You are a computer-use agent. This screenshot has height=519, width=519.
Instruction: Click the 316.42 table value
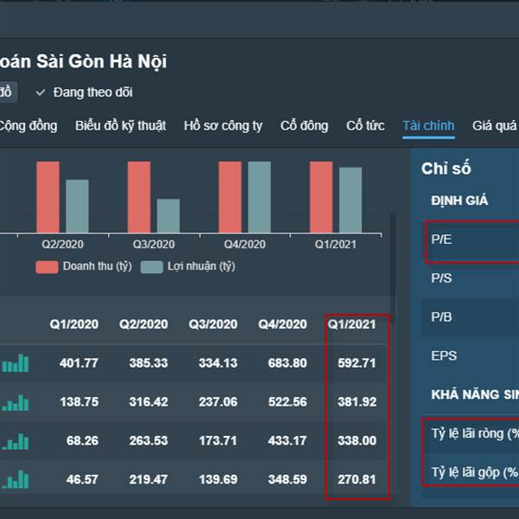tap(148, 402)
